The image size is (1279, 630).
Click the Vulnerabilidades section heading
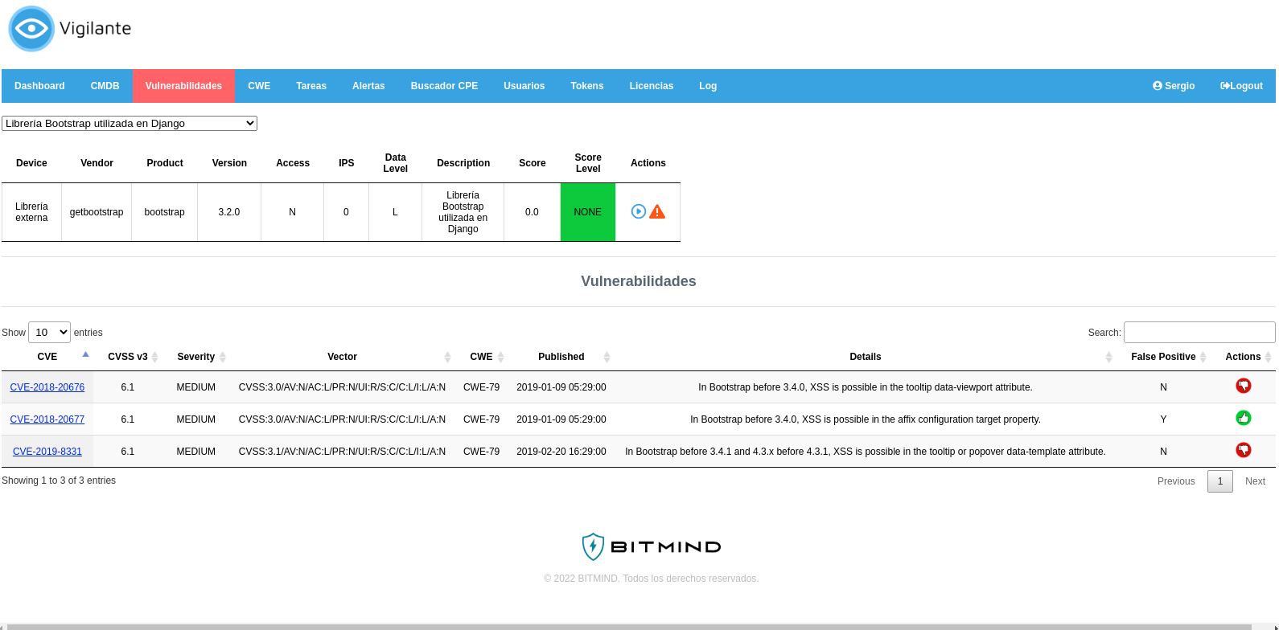639,281
